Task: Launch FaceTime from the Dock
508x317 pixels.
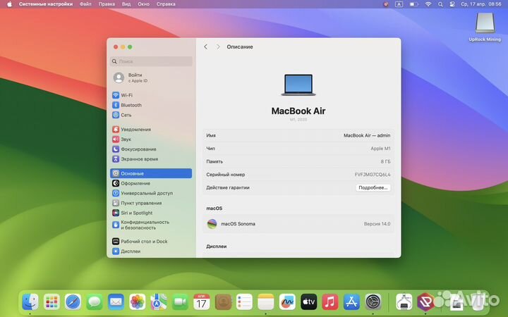Action: tap(180, 302)
